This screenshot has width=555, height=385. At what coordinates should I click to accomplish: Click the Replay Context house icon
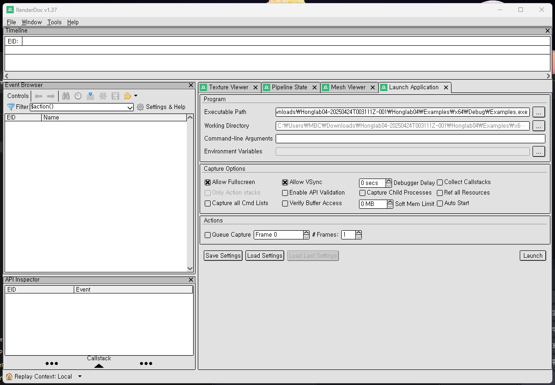pos(9,376)
